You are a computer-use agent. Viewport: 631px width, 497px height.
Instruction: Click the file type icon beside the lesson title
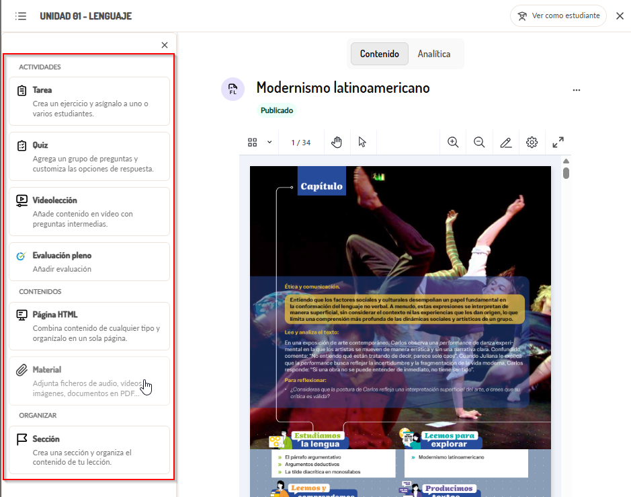coord(233,89)
